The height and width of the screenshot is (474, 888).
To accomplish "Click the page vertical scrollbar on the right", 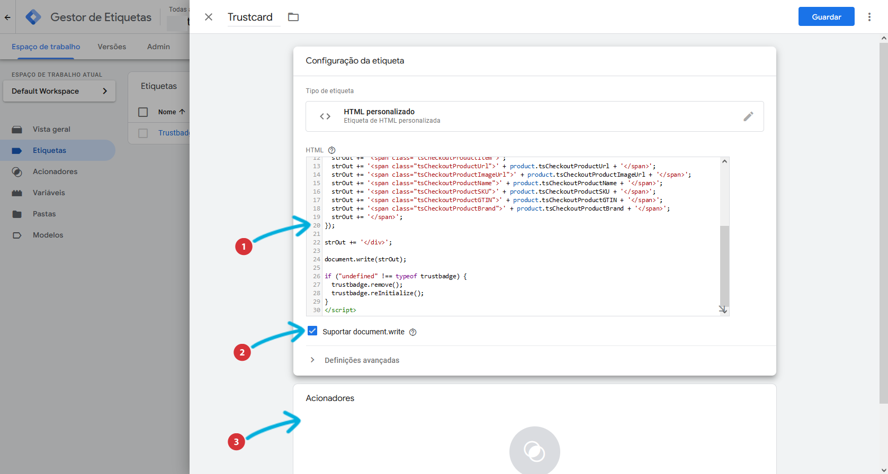I will 883,222.
